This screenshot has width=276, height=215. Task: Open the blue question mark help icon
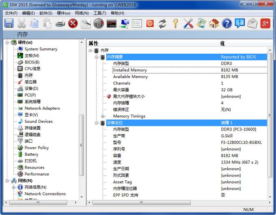[x=226, y=24]
